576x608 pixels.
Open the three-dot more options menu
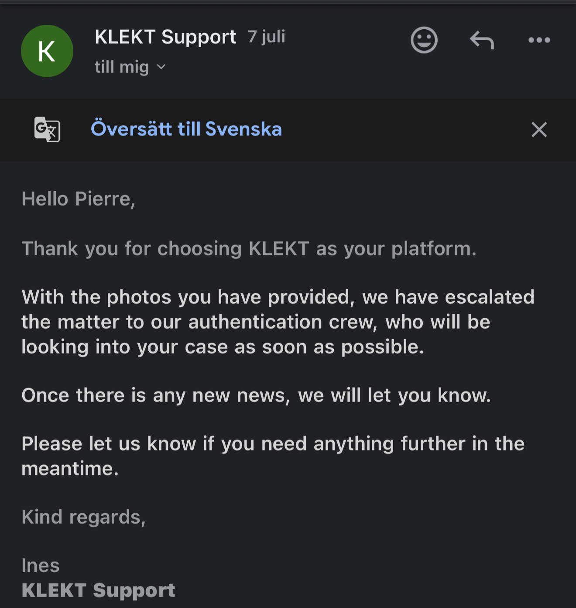tap(539, 40)
